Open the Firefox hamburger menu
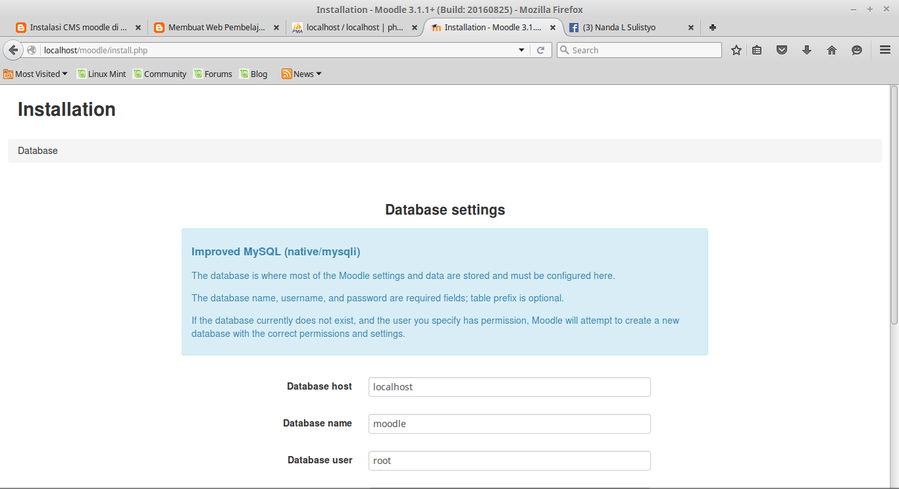899x489 pixels. tap(885, 50)
